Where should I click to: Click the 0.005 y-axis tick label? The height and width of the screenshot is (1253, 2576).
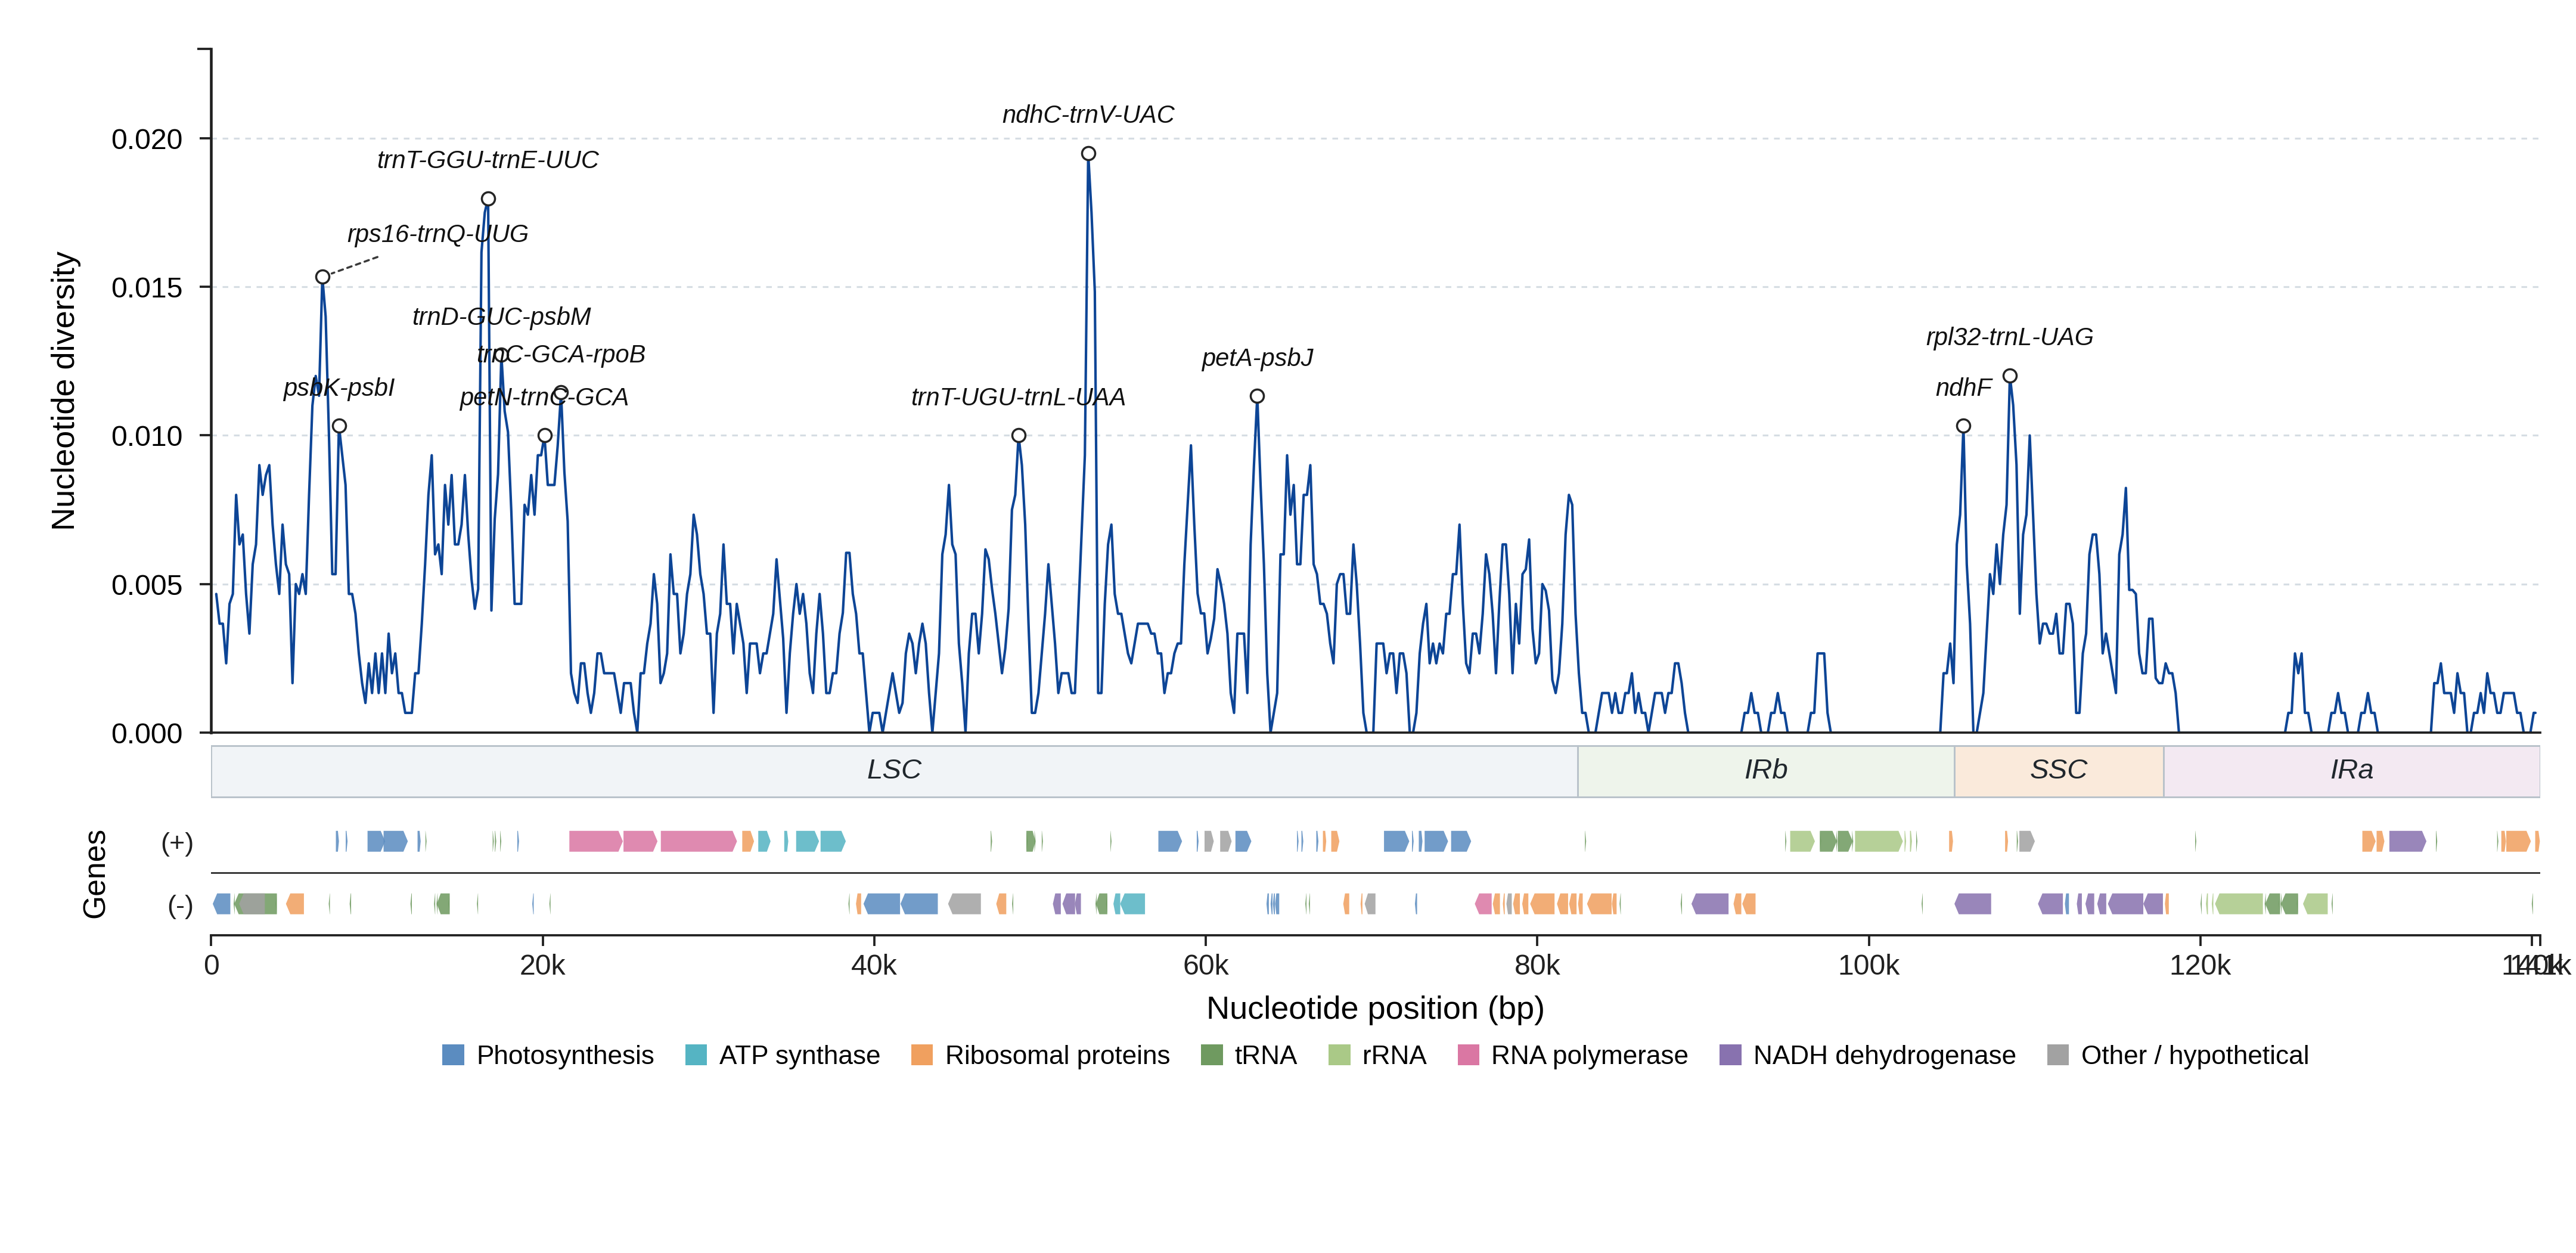(x=147, y=585)
